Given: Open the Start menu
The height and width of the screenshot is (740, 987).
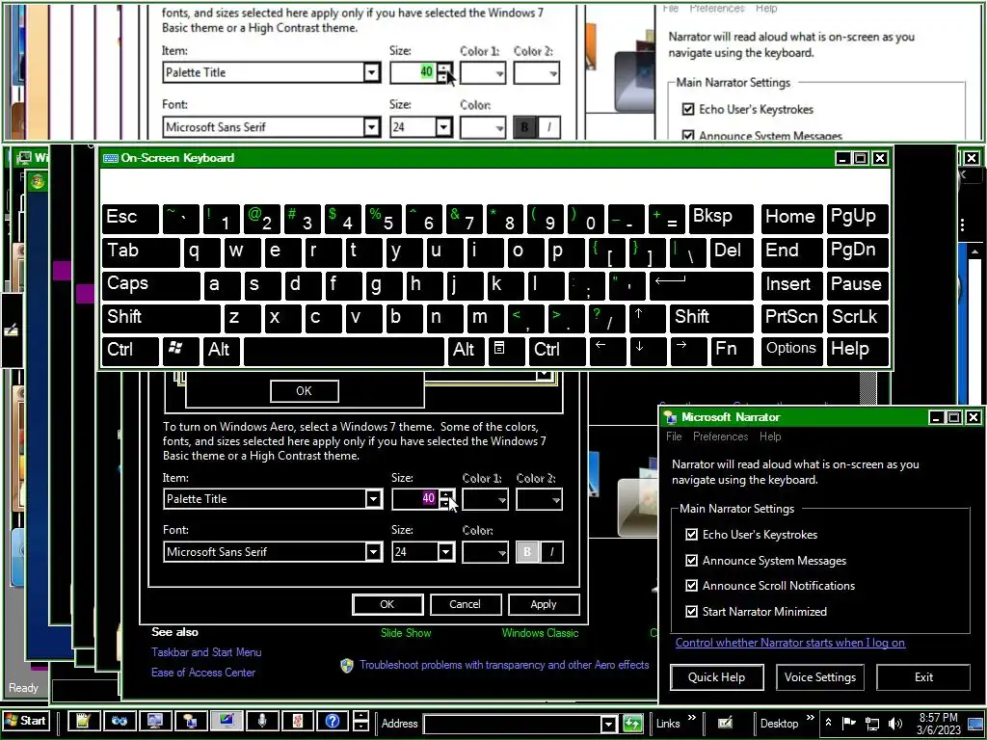Looking at the screenshot, I should [25, 721].
